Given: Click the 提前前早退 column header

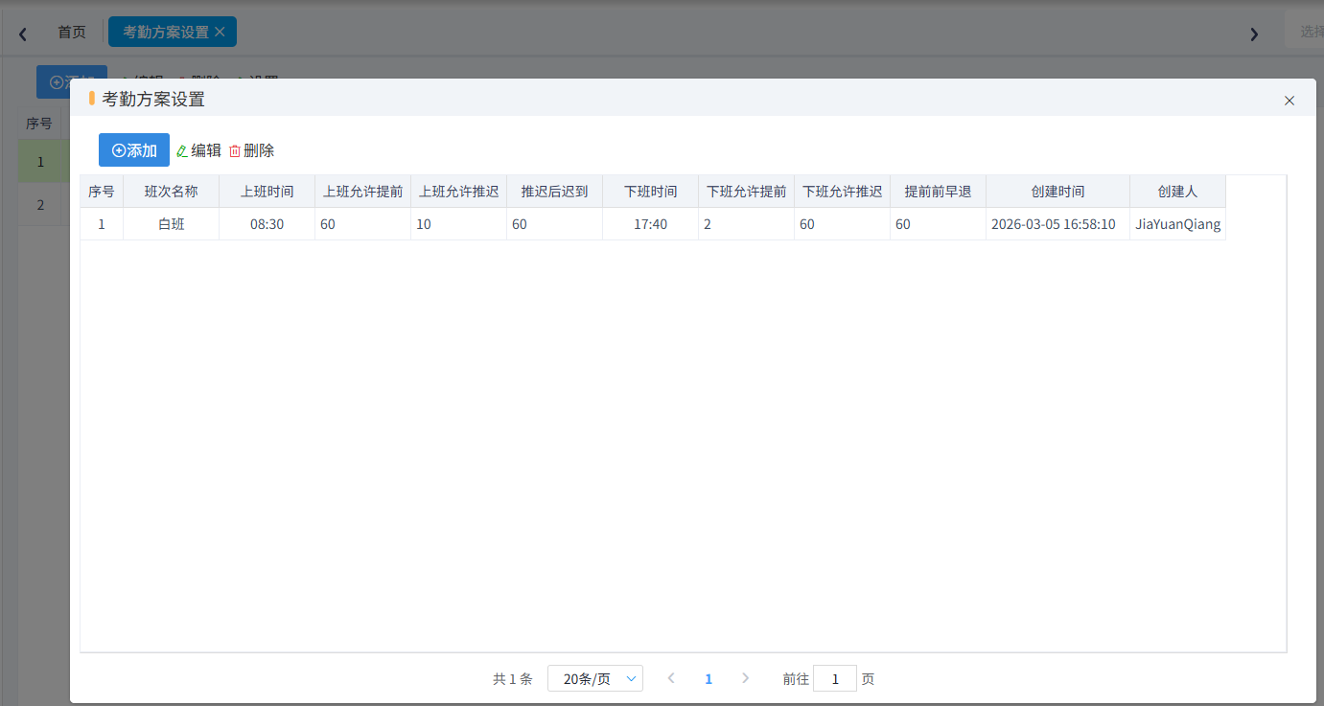Looking at the screenshot, I should (939, 192).
